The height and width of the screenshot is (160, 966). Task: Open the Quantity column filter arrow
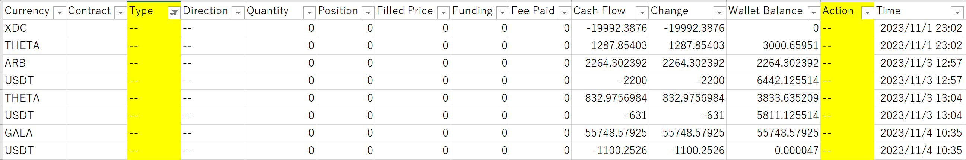309,13
